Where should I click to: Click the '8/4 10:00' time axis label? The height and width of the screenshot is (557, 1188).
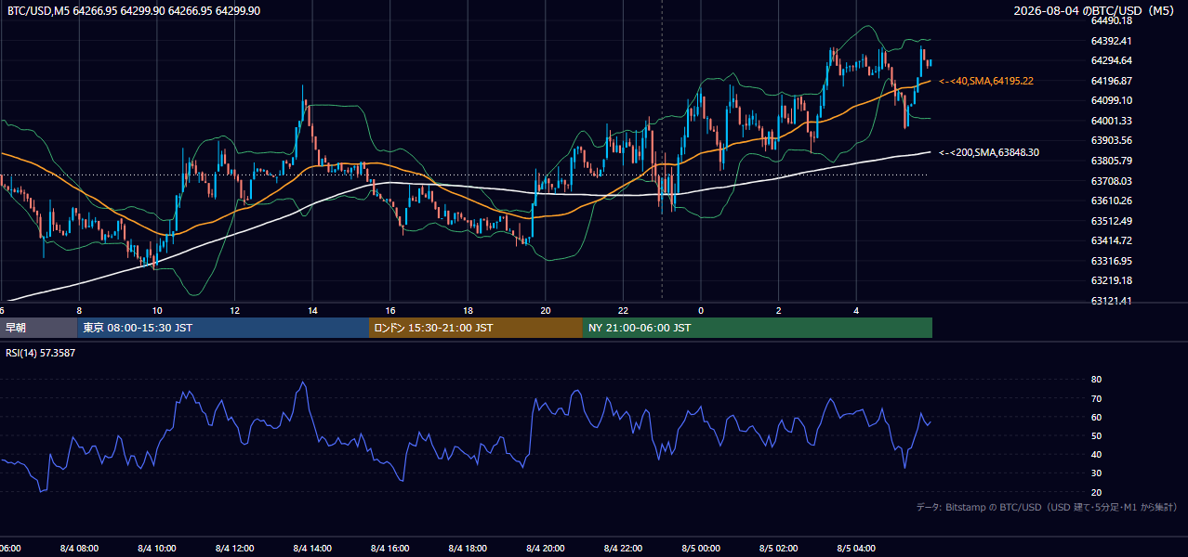[157, 549]
